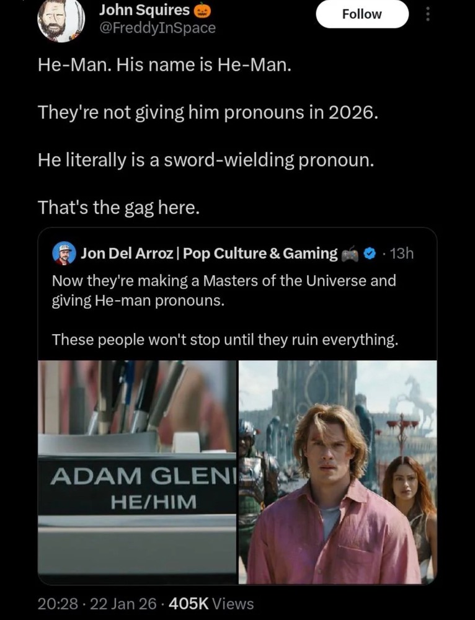
Task: Click the Follow button
Action: click(362, 14)
